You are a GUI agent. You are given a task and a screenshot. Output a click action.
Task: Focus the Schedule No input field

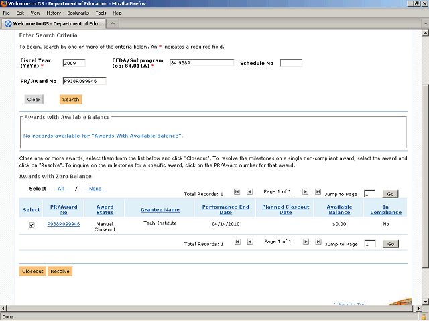coord(291,63)
